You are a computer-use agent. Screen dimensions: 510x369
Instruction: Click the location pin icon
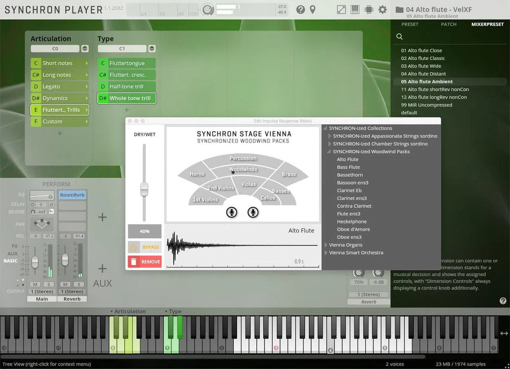pos(313,9)
